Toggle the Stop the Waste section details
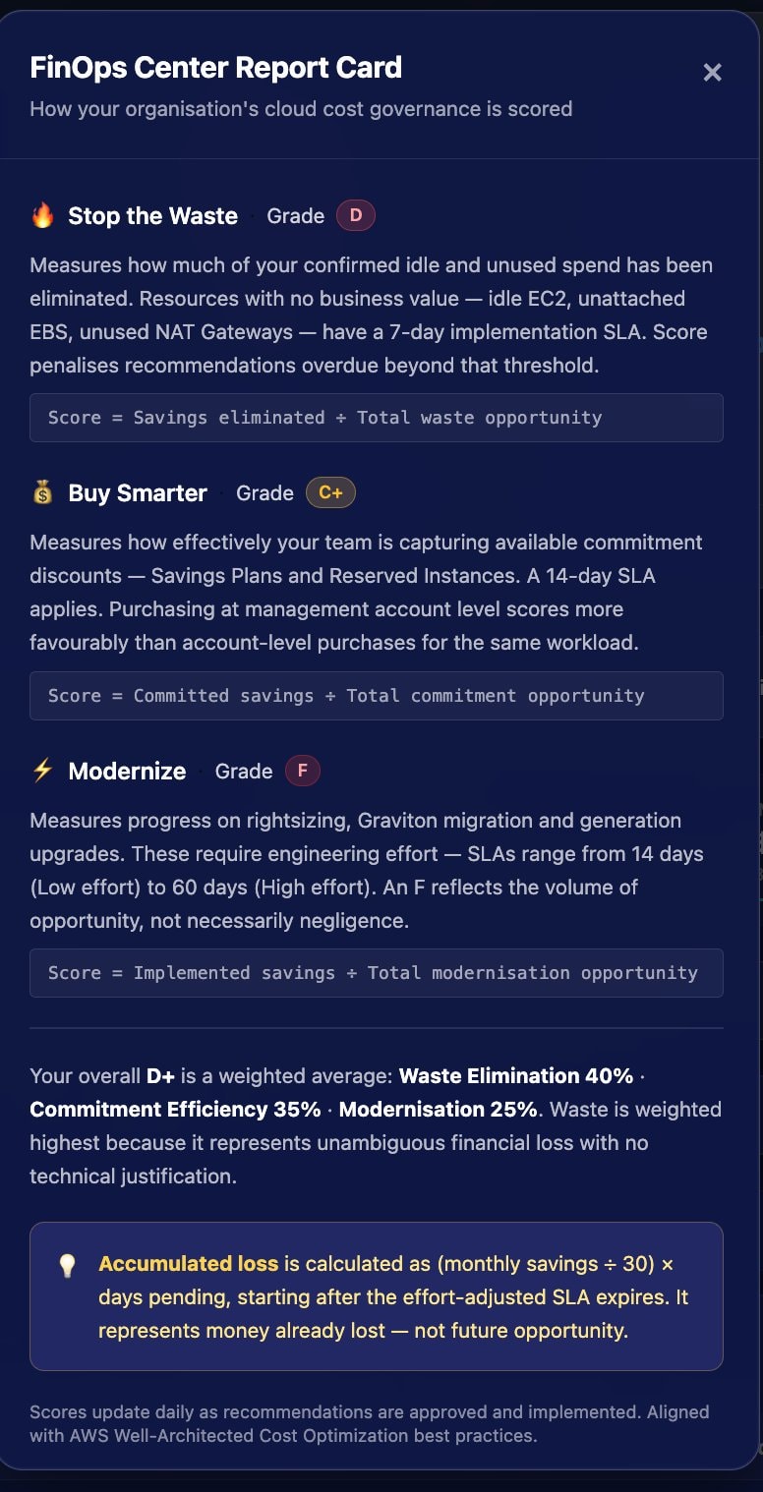 coord(152,215)
